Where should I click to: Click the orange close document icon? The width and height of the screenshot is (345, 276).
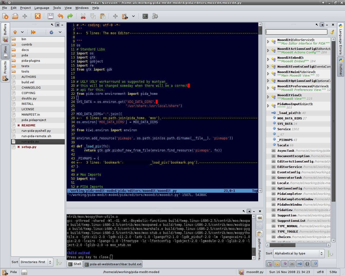[x=38, y=16]
